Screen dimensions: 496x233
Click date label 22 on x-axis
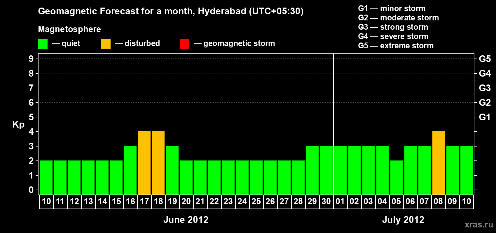coord(214,201)
